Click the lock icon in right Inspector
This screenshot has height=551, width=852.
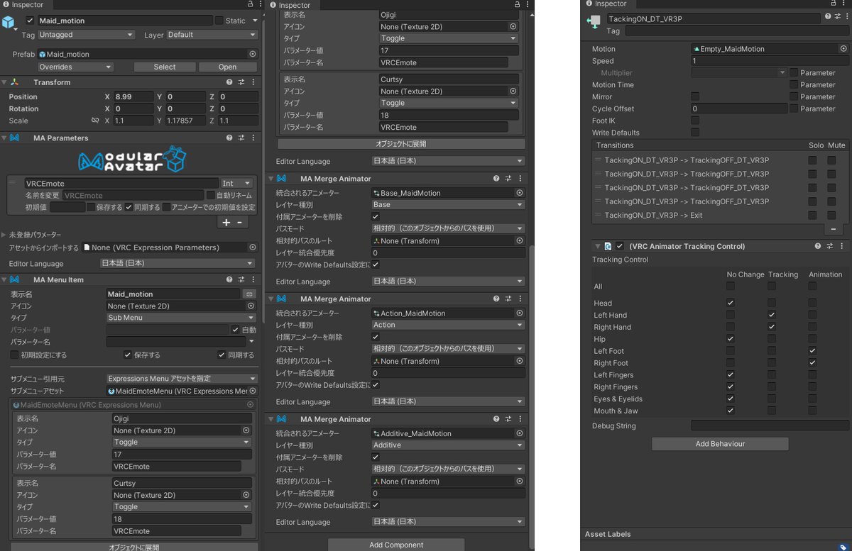[832, 4]
